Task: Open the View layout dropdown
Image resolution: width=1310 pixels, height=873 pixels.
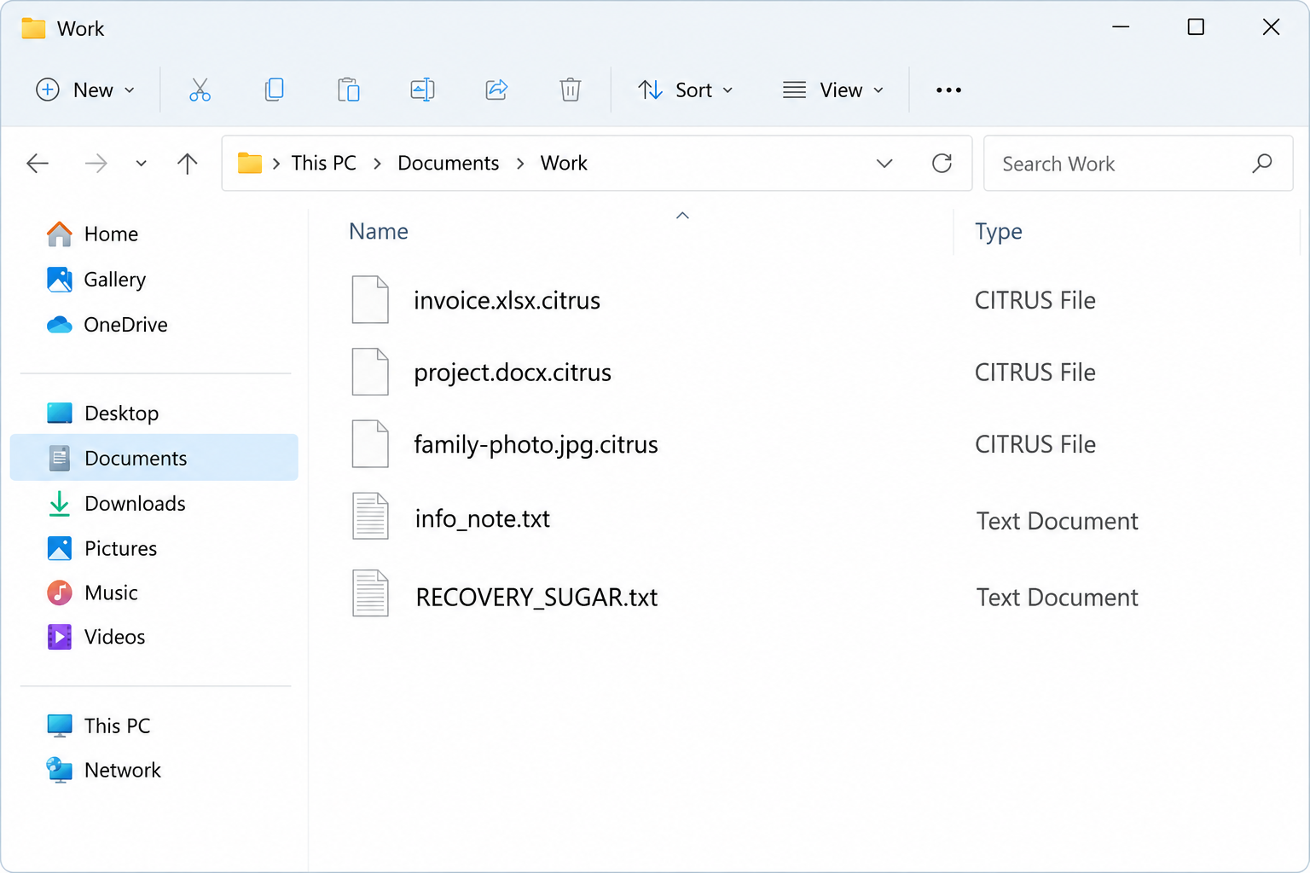Action: click(x=833, y=90)
